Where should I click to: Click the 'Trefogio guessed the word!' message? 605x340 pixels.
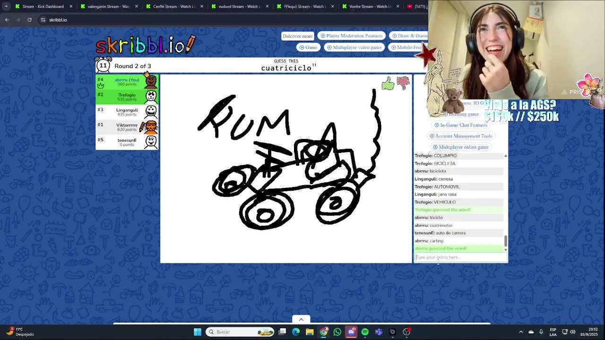(442, 210)
